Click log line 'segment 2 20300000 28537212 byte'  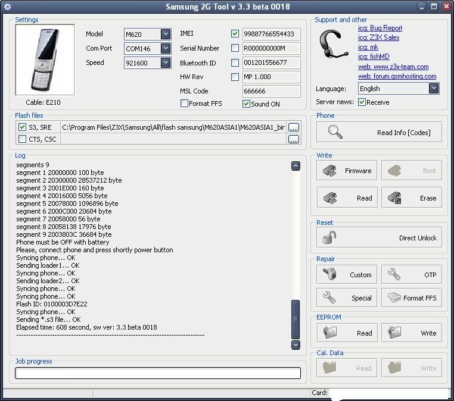tap(69, 180)
